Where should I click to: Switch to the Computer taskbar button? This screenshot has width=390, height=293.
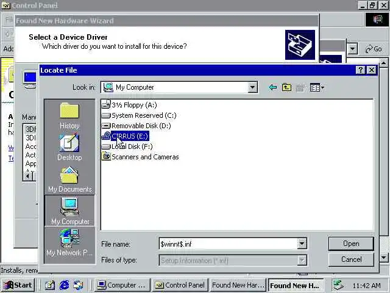coord(122,285)
